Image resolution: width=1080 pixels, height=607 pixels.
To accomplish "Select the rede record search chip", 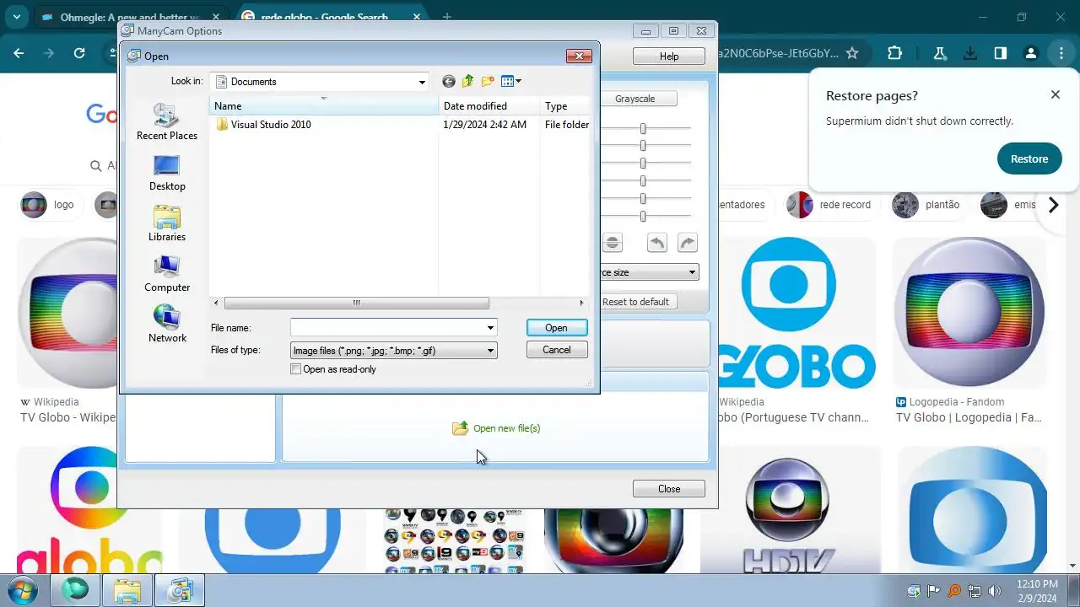I will pyautogui.click(x=832, y=205).
